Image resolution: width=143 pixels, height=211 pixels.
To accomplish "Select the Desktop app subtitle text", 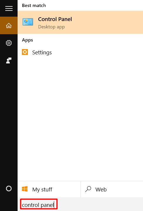I will [51, 27].
